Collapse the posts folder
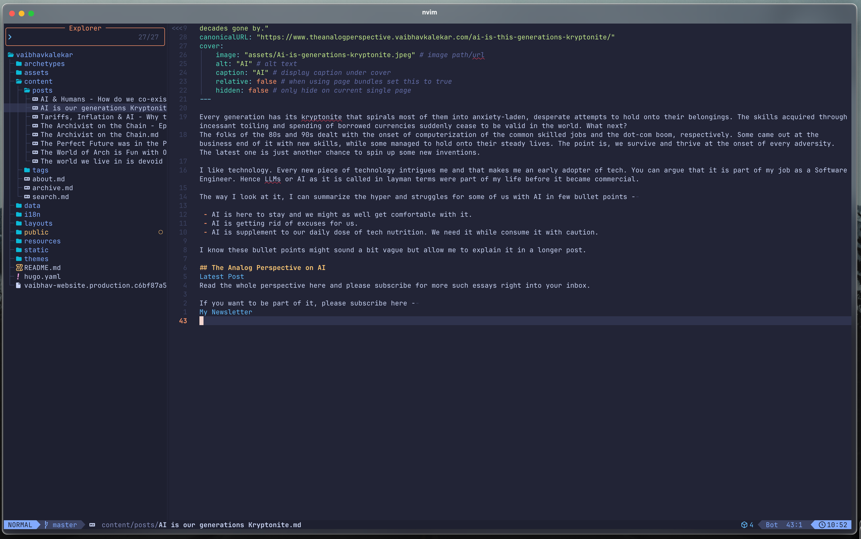Image resolution: width=861 pixels, height=539 pixels. (x=42, y=90)
